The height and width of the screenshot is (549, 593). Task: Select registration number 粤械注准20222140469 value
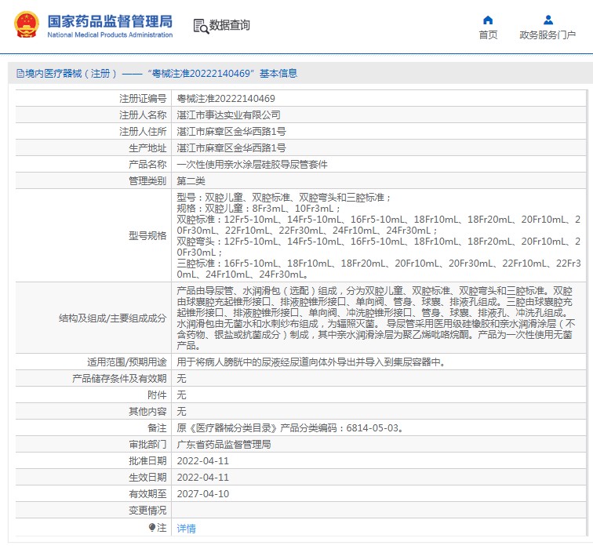click(x=226, y=99)
